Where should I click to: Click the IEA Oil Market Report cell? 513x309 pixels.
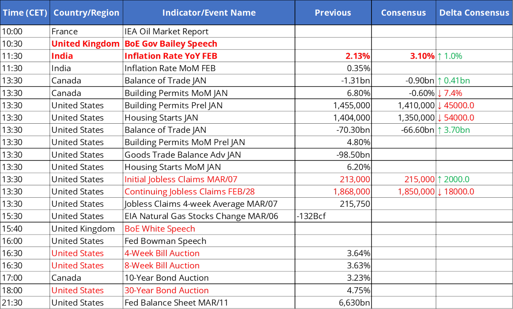tap(209, 31)
